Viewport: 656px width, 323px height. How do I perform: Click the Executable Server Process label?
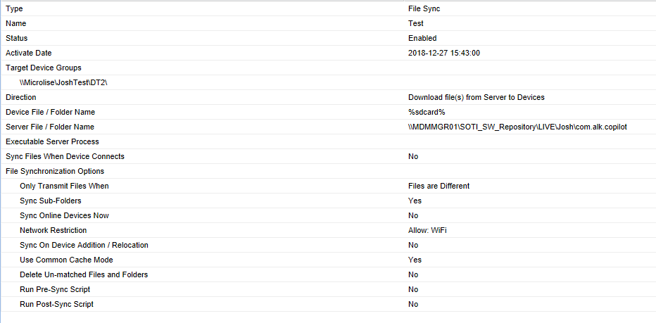[x=52, y=141]
